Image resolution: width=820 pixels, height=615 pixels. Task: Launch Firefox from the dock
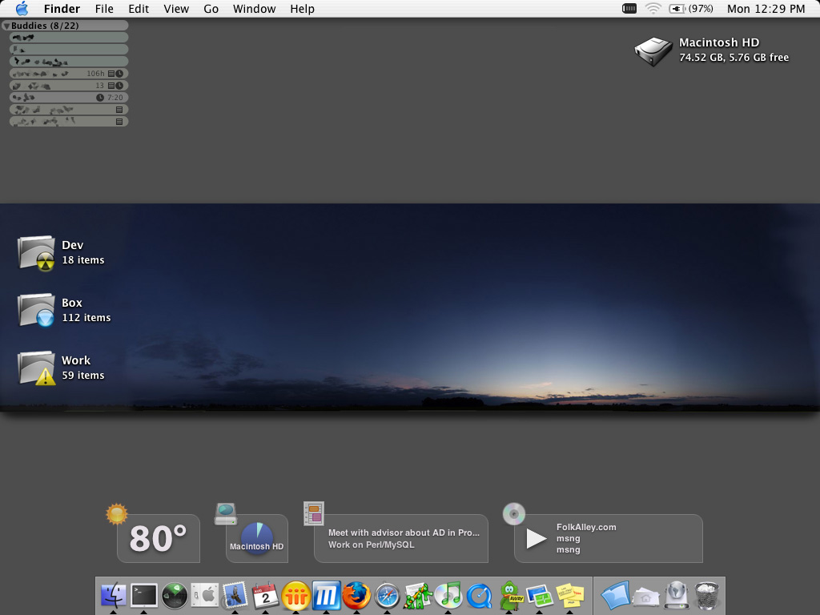(x=356, y=596)
